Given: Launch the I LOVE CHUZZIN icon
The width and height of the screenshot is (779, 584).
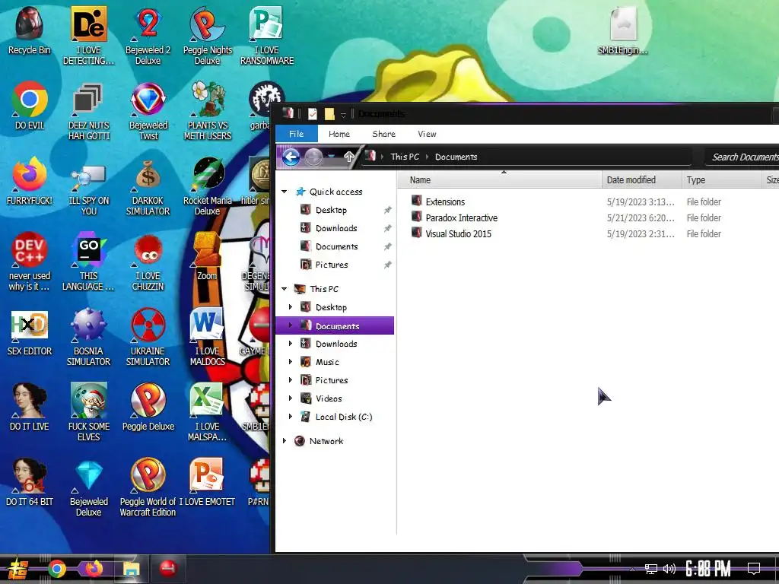Looking at the screenshot, I should point(148,262).
